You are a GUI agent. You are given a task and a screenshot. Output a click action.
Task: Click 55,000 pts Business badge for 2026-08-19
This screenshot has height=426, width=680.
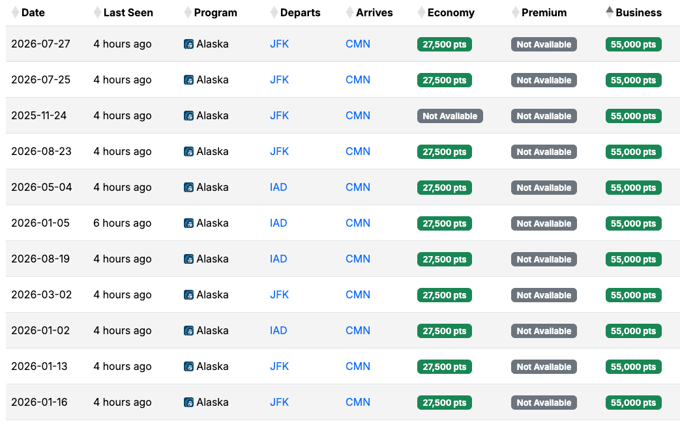(x=633, y=259)
